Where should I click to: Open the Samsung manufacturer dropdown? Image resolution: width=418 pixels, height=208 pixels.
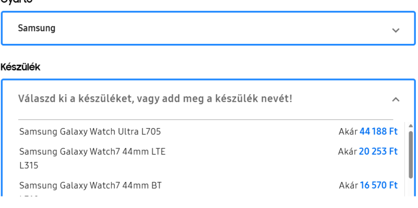point(208,28)
